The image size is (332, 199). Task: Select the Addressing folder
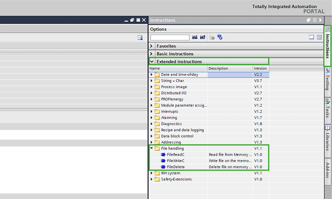pyautogui.click(x=171, y=142)
